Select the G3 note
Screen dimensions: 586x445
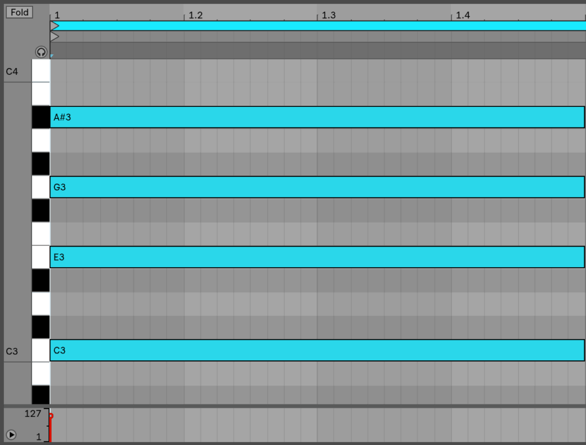click(x=317, y=187)
